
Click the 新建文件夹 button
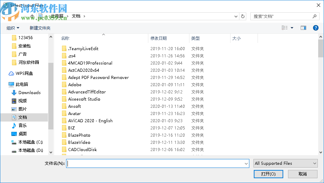40,28
